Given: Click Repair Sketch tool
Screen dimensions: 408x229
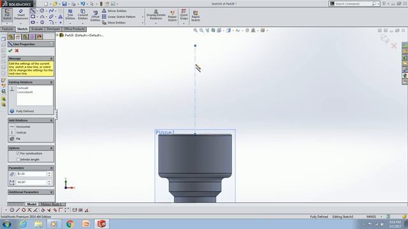Looking at the screenshot, I should 172,16.
